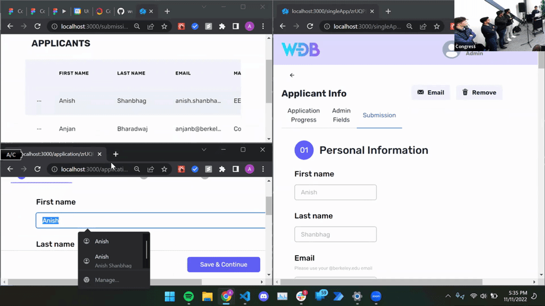Open the Application Progress tab
Screen dimensions: 545x306
click(303, 115)
